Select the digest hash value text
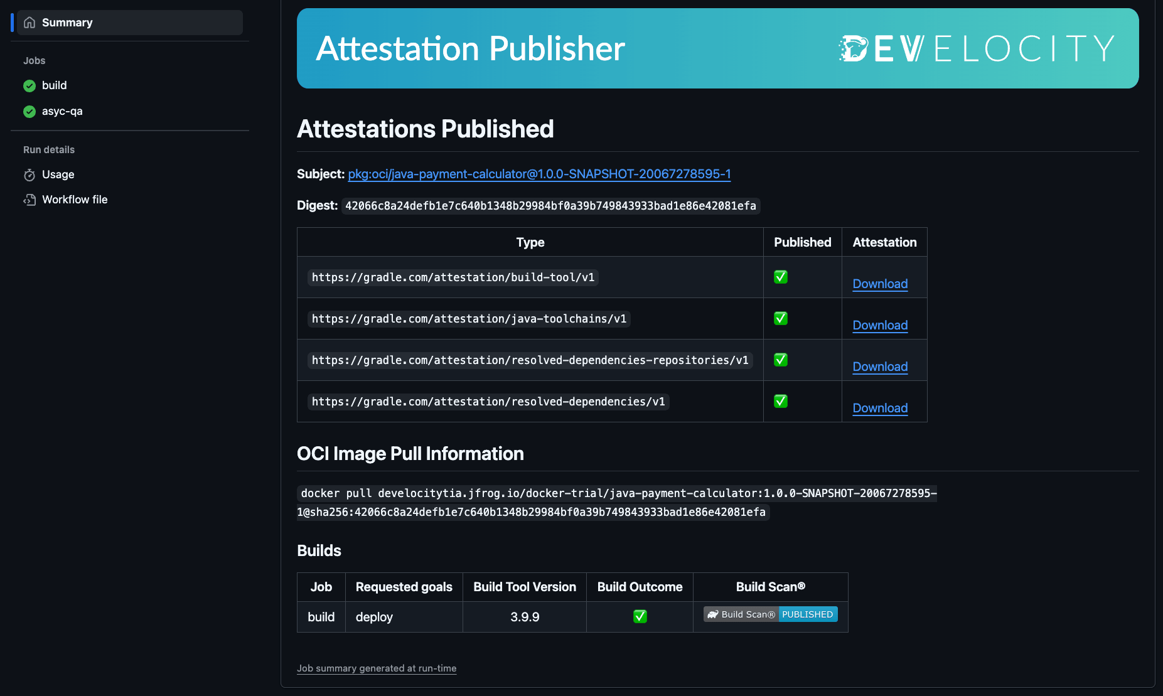The image size is (1163, 696). (x=549, y=205)
